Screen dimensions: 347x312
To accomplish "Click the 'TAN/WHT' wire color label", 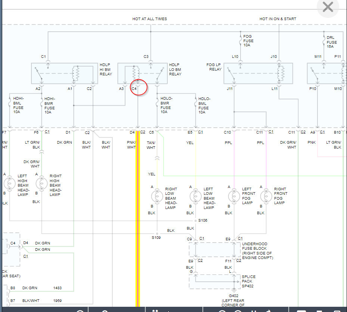I will [x=151, y=145].
